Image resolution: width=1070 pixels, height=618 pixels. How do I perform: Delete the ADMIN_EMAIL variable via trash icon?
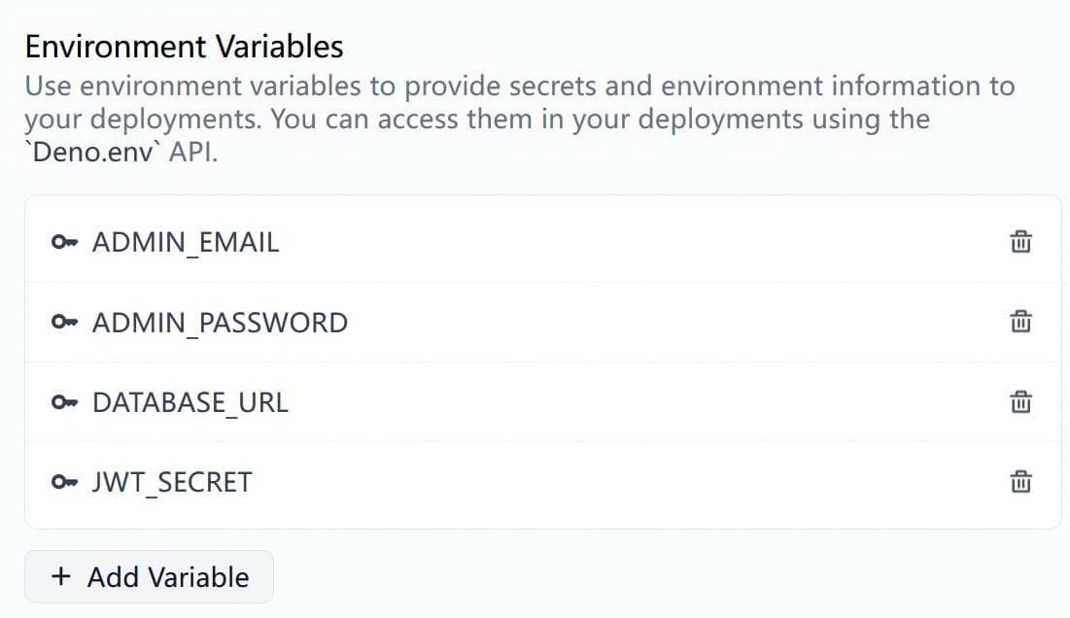point(1020,242)
